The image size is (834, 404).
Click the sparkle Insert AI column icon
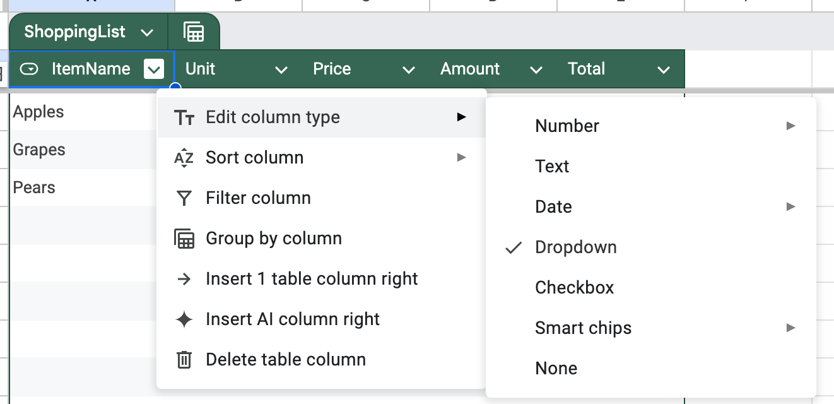point(184,319)
